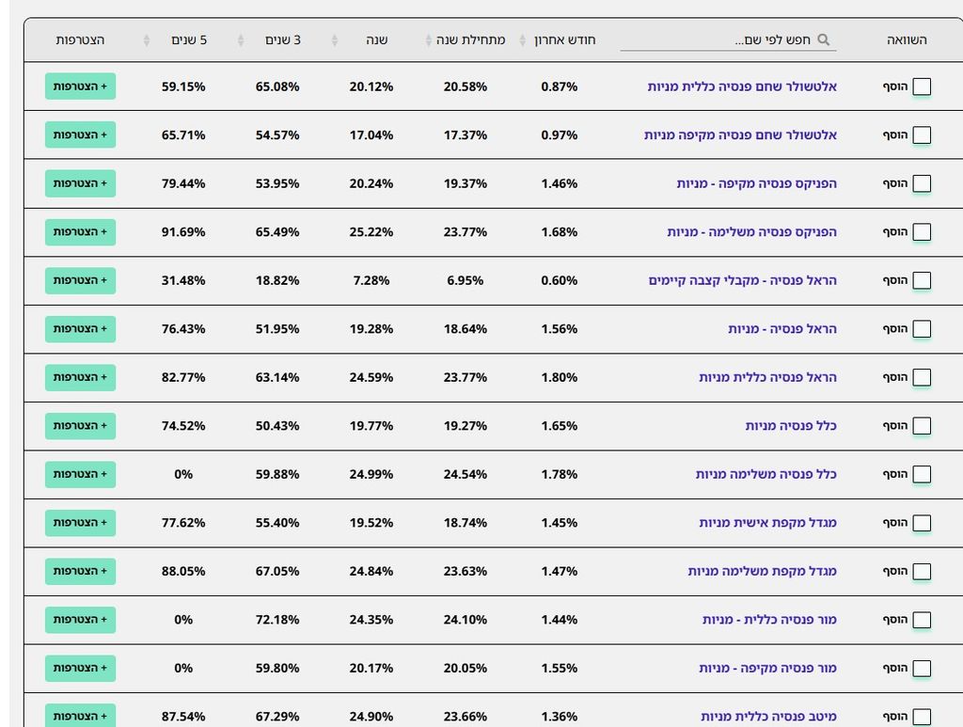The height and width of the screenshot is (727, 963).
Task: Check הוסף for הפניקס פנסיה מקיפה - מניות
Action: [922, 183]
